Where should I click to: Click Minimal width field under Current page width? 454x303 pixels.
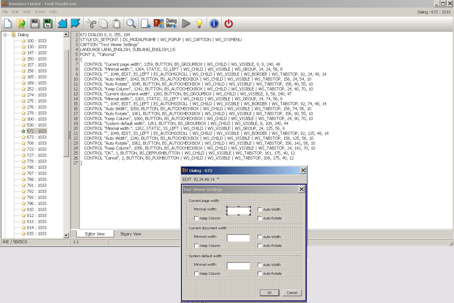(x=238, y=211)
